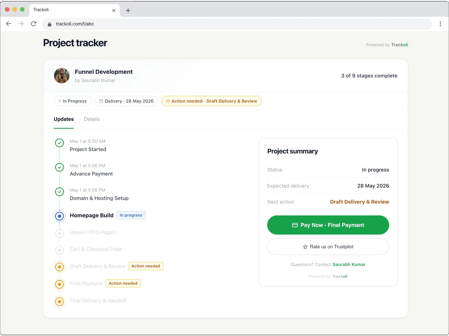Click Trackoli link under project summary
The image size is (449, 336).
point(340,276)
